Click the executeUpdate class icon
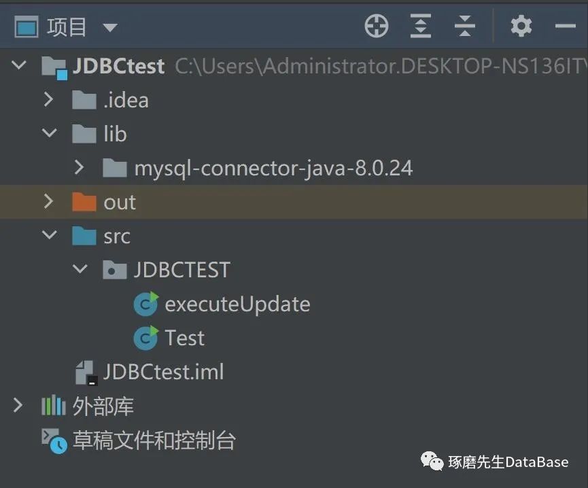This screenshot has height=488, width=588. pos(145,304)
